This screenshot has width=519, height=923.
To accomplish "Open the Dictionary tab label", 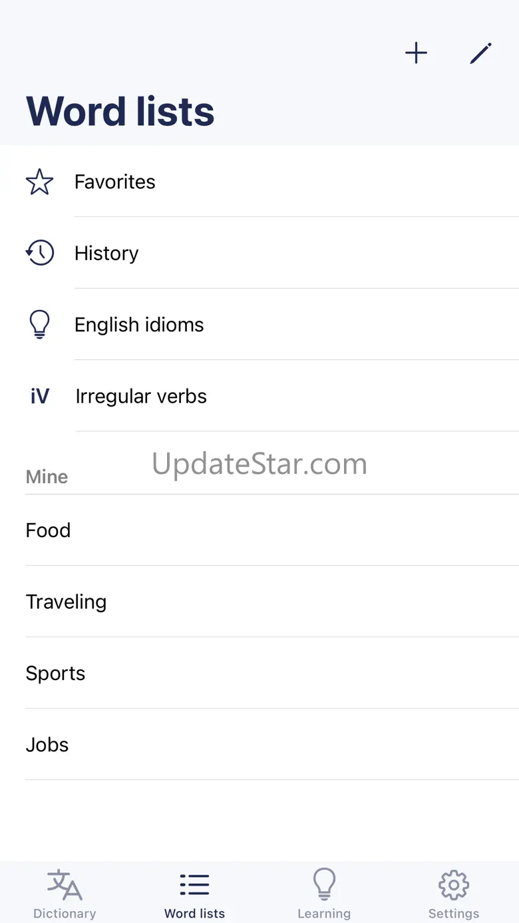I will click(65, 914).
